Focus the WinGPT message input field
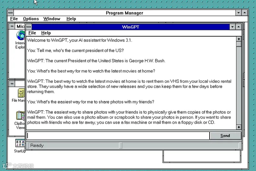Screen dimensions: 256x171 (118, 136)
